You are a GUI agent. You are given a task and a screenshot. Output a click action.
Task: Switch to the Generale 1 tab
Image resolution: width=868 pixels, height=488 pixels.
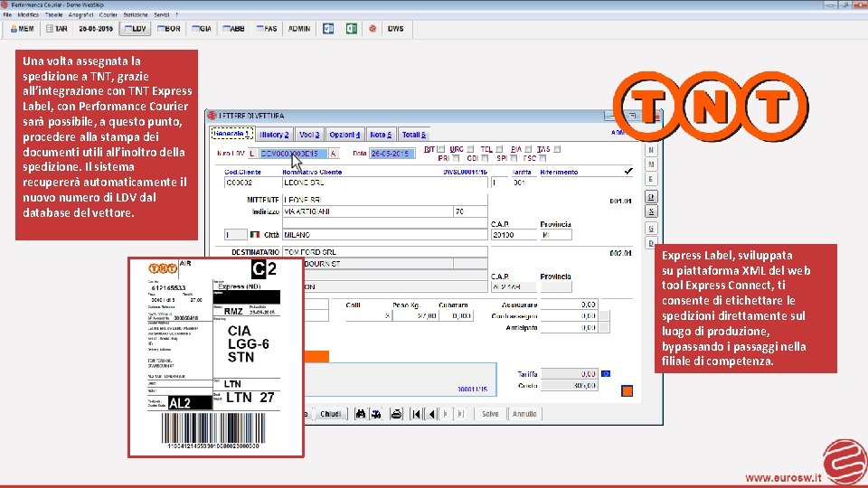(x=232, y=134)
